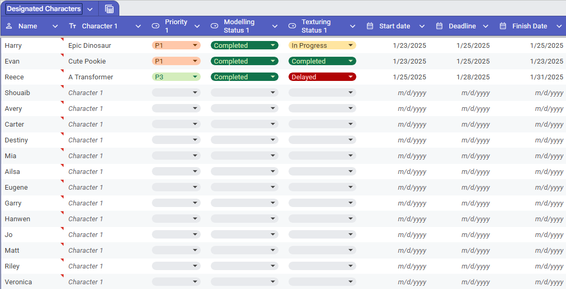
Task: Click the calendar icon in Deadline header
Action: 439,26
